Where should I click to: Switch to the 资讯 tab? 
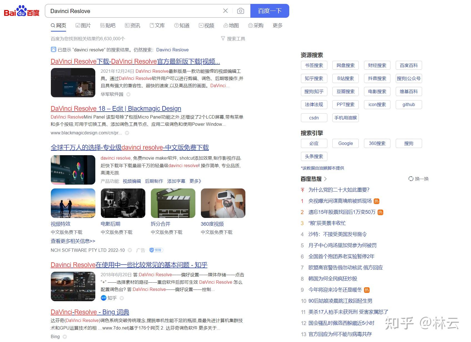133,26
